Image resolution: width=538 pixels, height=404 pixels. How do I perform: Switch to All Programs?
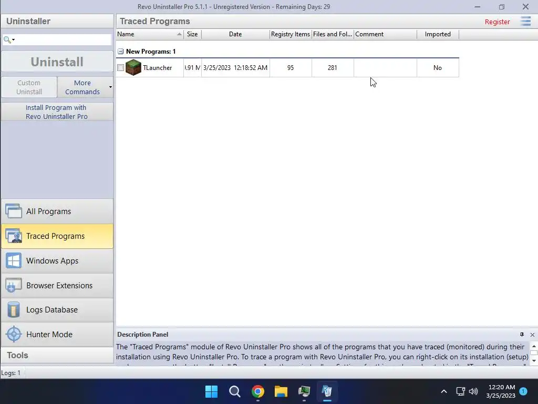57,211
